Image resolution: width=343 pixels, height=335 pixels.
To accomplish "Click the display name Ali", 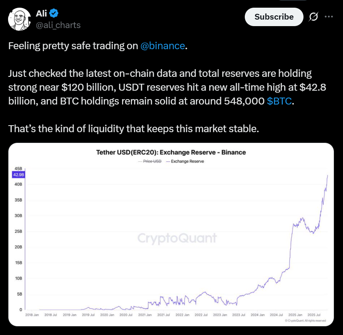I will pos(41,14).
